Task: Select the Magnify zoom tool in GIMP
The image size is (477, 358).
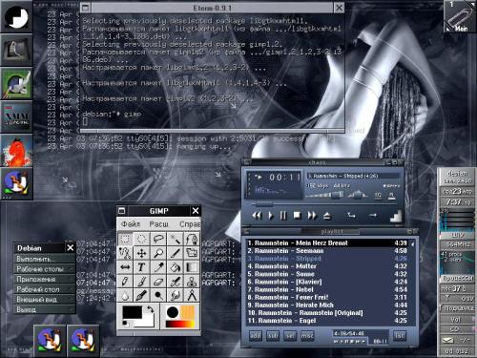Action: pyautogui.click(x=158, y=253)
